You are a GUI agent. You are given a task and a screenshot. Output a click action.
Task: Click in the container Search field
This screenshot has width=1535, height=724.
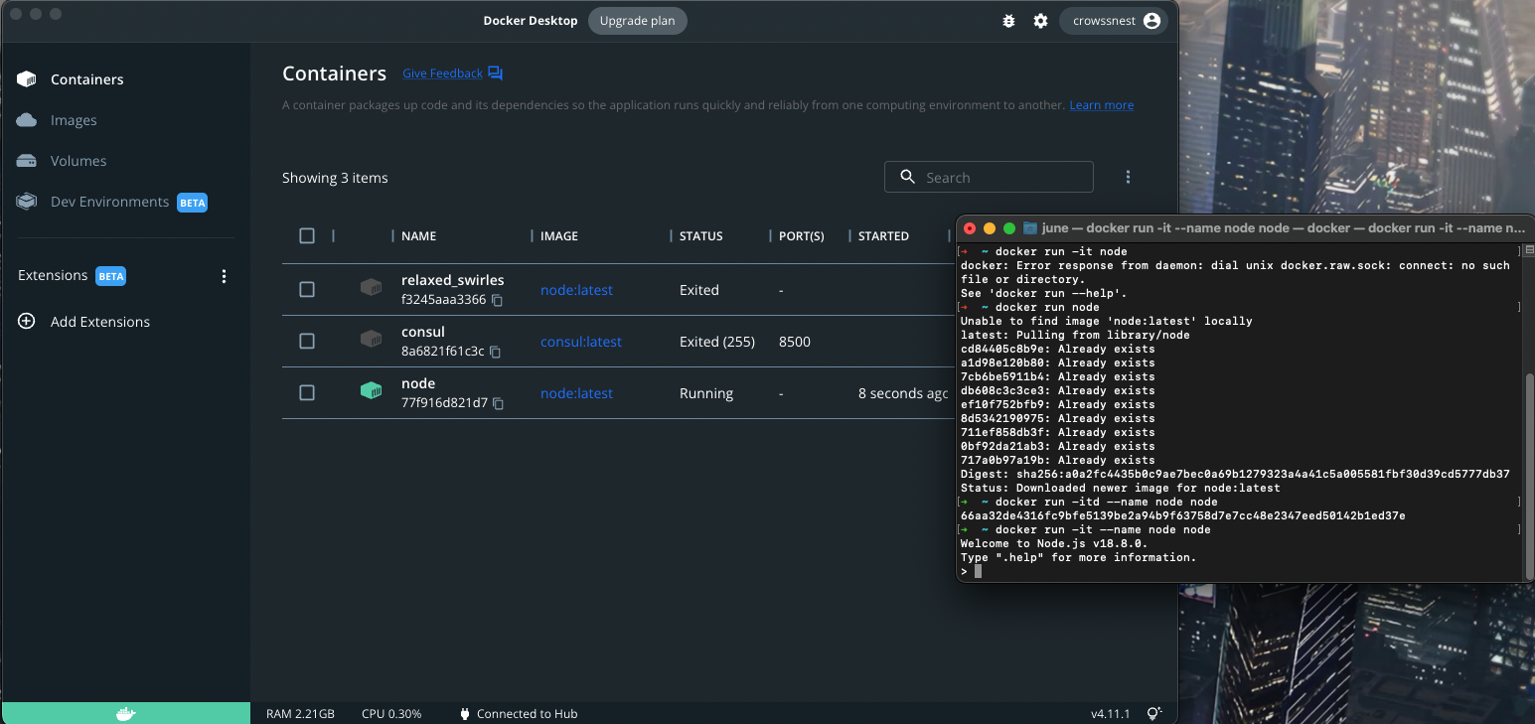(x=989, y=177)
